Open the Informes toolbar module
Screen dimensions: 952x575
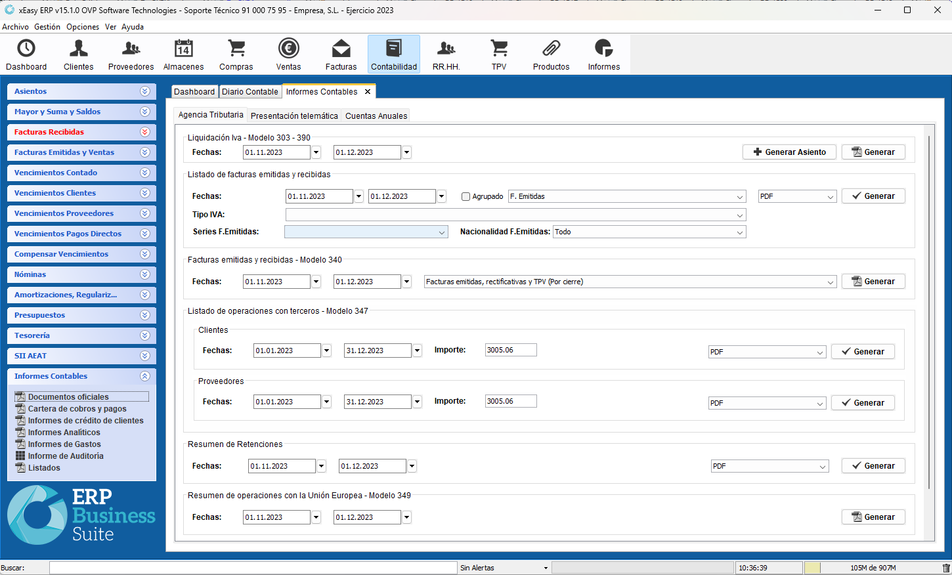pyautogui.click(x=604, y=54)
